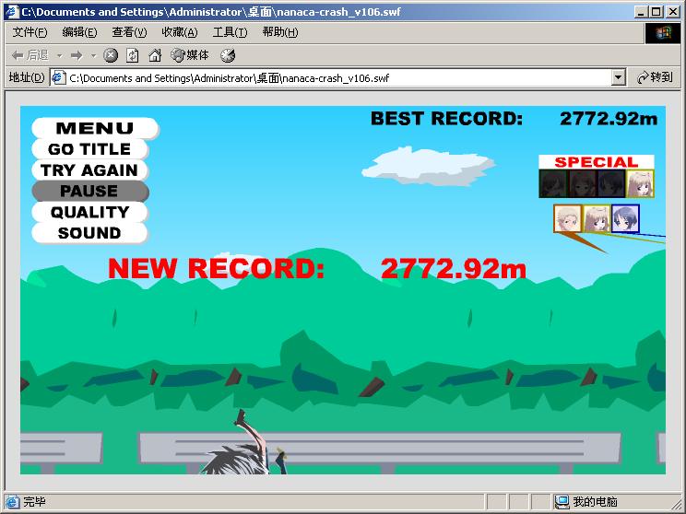The height and width of the screenshot is (514, 686).
Task: Click the Stop loading toolbar icon
Action: pyautogui.click(x=111, y=55)
